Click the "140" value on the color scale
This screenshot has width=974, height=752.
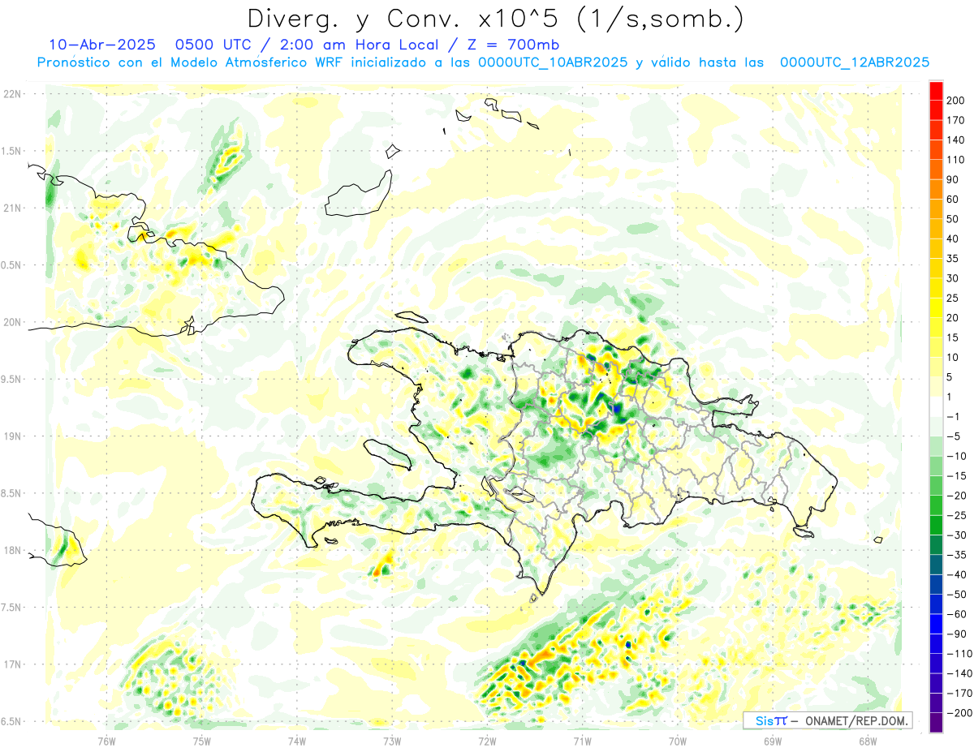pyautogui.click(x=955, y=140)
